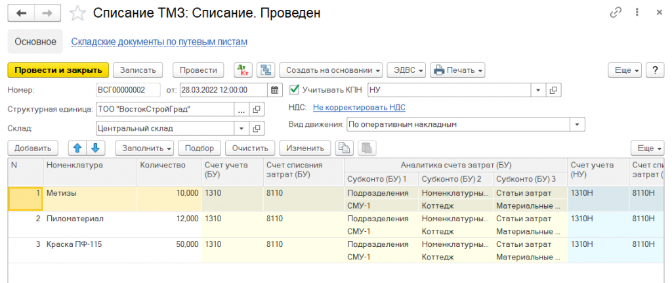Click Провести и закрыть button
The width and height of the screenshot is (672, 283).
tap(58, 70)
